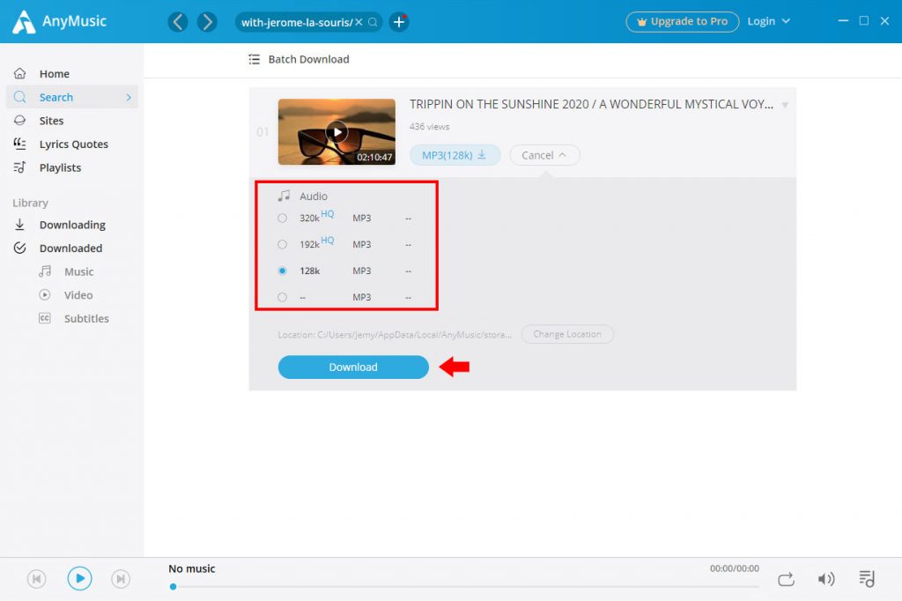Play the Trippin on the Sunshine video thumbnail

click(336, 132)
